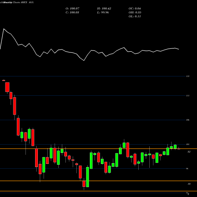This screenshot has height=197, width=197.
Task: Click the 'OL: 0.11' value
Action: [x=135, y=17]
